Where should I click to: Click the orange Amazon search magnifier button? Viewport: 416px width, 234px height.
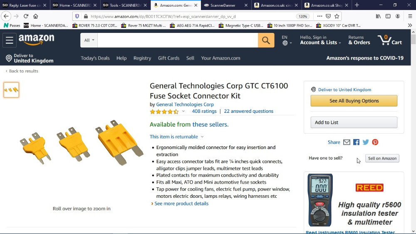tap(266, 40)
